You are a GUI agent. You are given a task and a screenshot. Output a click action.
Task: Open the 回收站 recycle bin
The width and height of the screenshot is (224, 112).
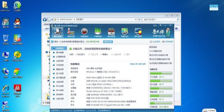click(x=6, y=39)
